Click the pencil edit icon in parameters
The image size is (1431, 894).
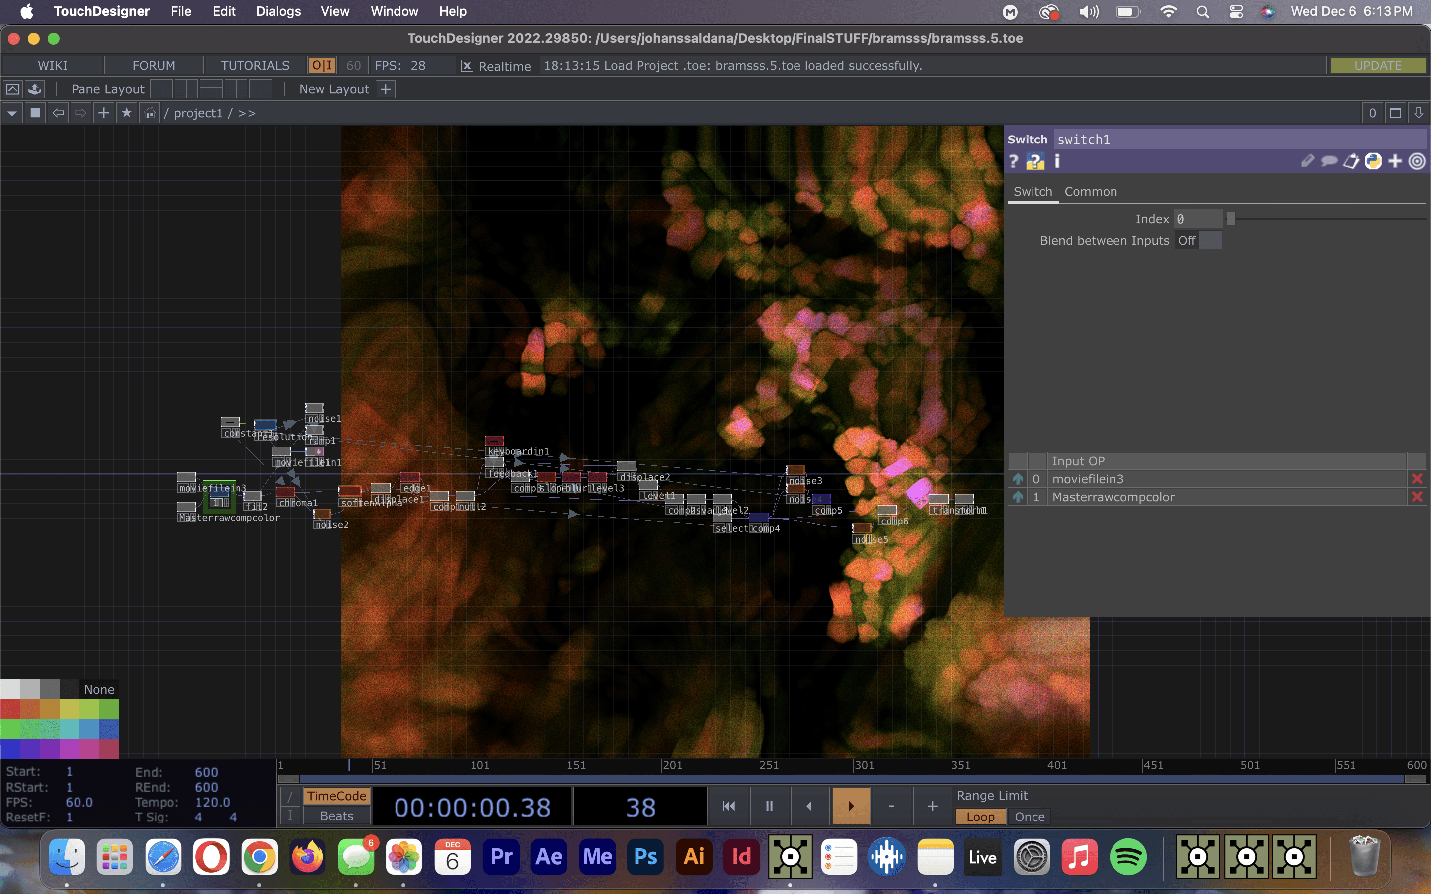(x=1307, y=161)
